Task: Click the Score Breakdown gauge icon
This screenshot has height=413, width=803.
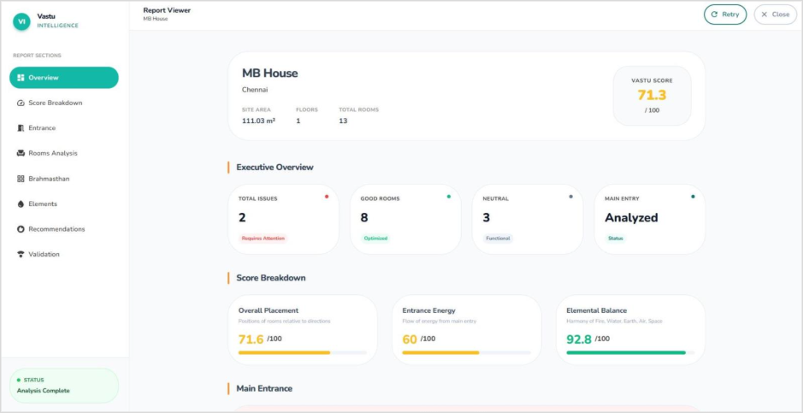Action: point(21,103)
